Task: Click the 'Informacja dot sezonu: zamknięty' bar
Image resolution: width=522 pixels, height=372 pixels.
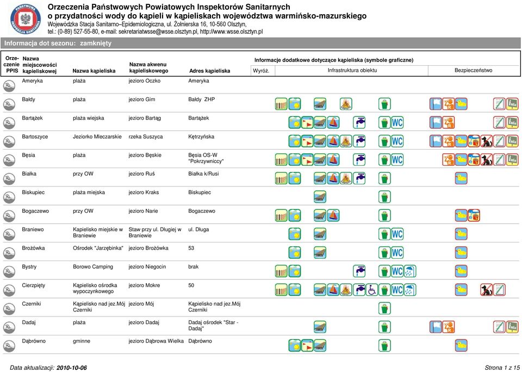Action: tap(260, 43)
